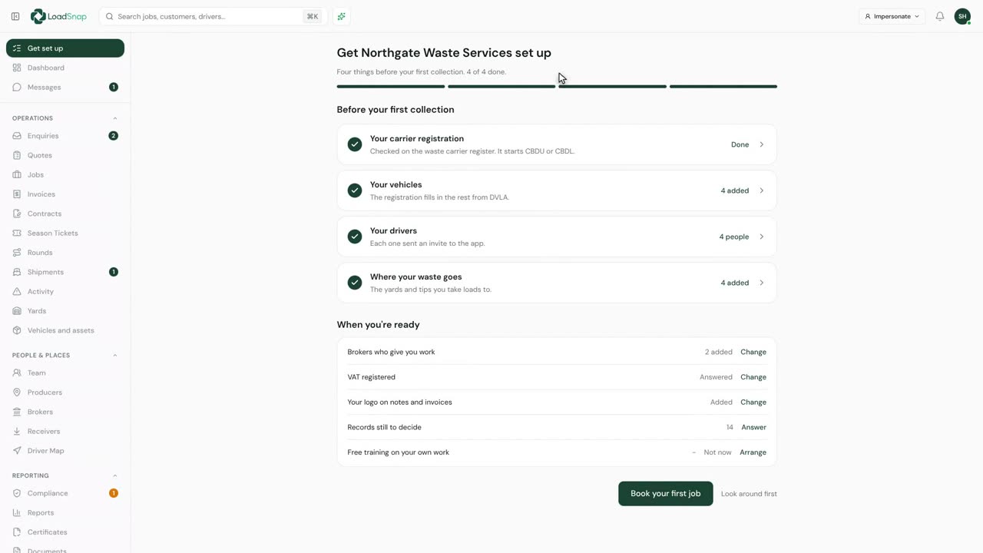This screenshot has height=553, width=983.
Task: Click the Your vehicles checkmark
Action: (355, 190)
